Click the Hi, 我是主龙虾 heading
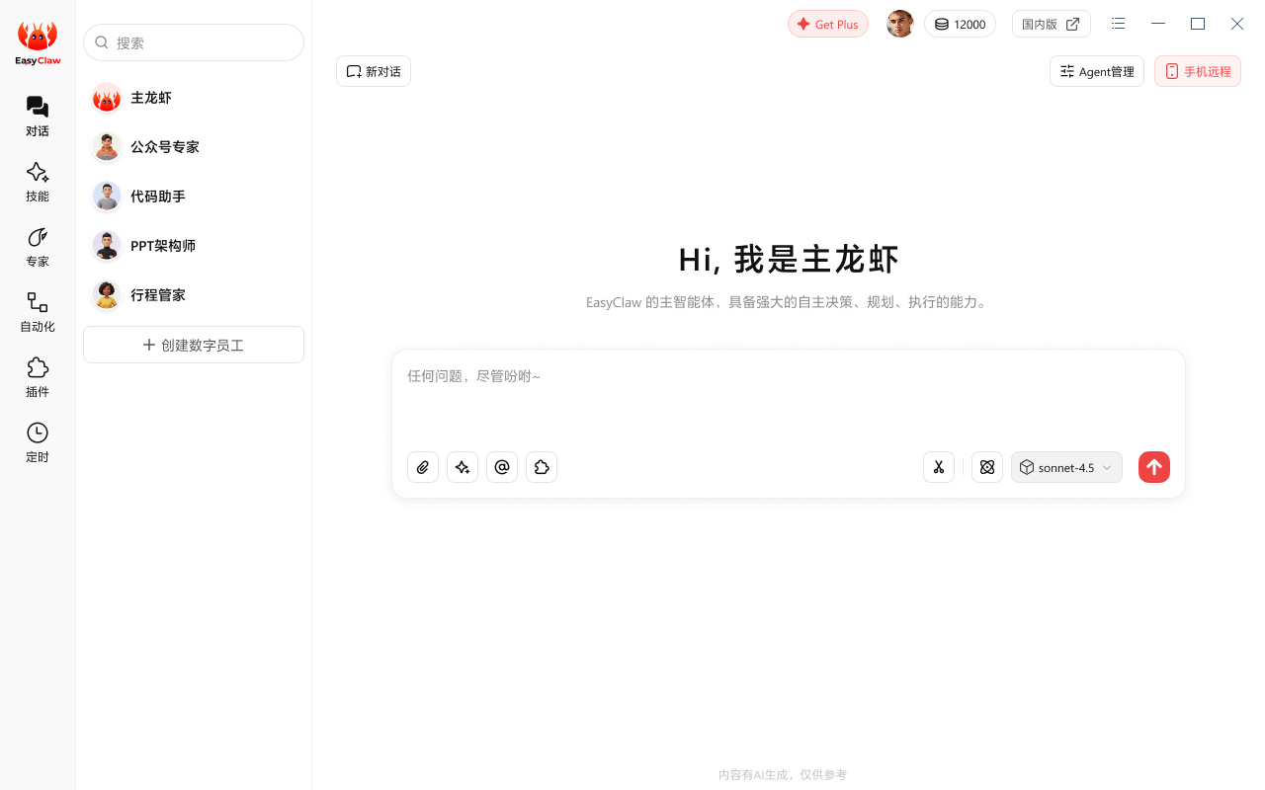1265x790 pixels. pyautogui.click(x=789, y=259)
